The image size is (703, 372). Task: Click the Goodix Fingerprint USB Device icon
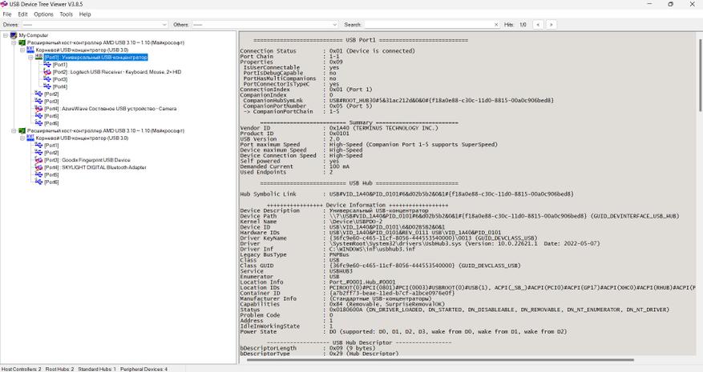(39, 160)
